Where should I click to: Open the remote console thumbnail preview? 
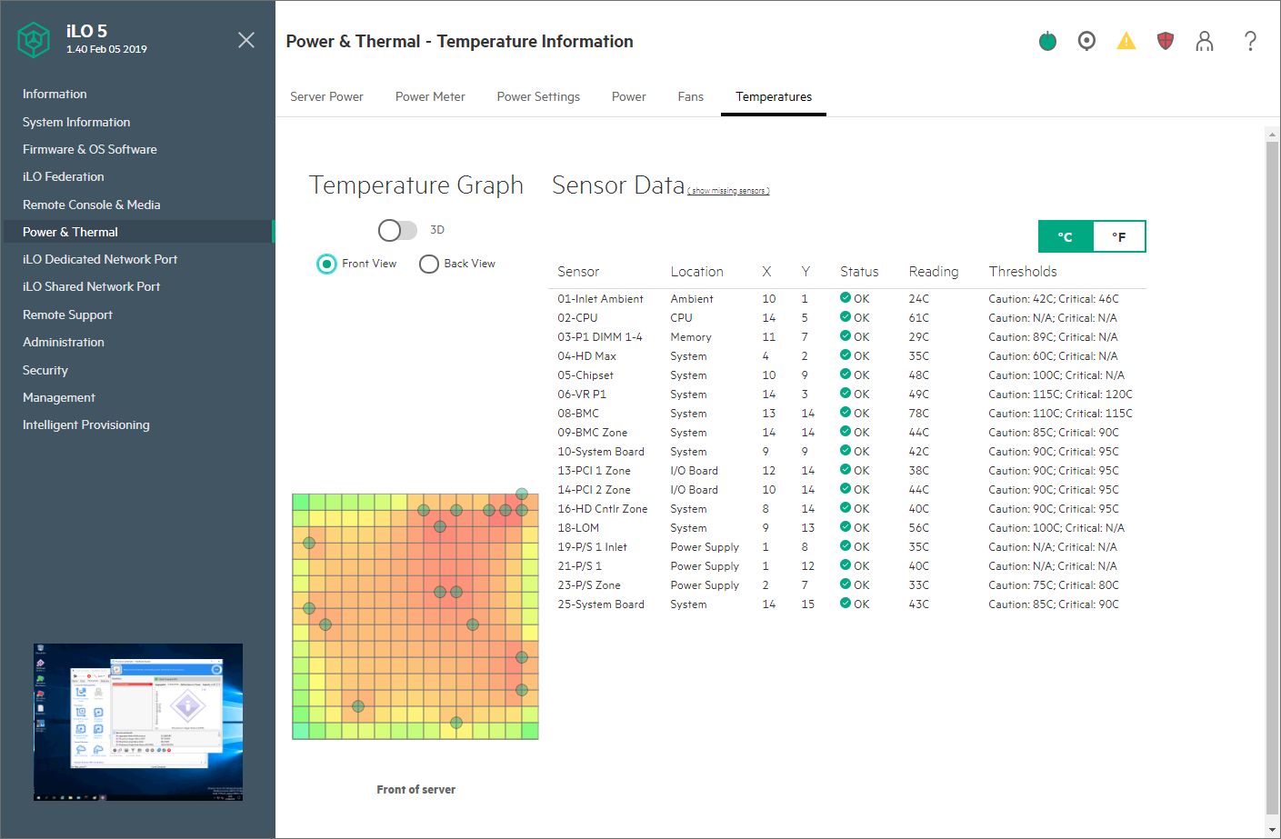click(x=138, y=722)
